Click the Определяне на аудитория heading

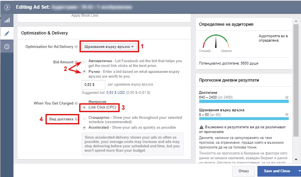[x=226, y=25]
